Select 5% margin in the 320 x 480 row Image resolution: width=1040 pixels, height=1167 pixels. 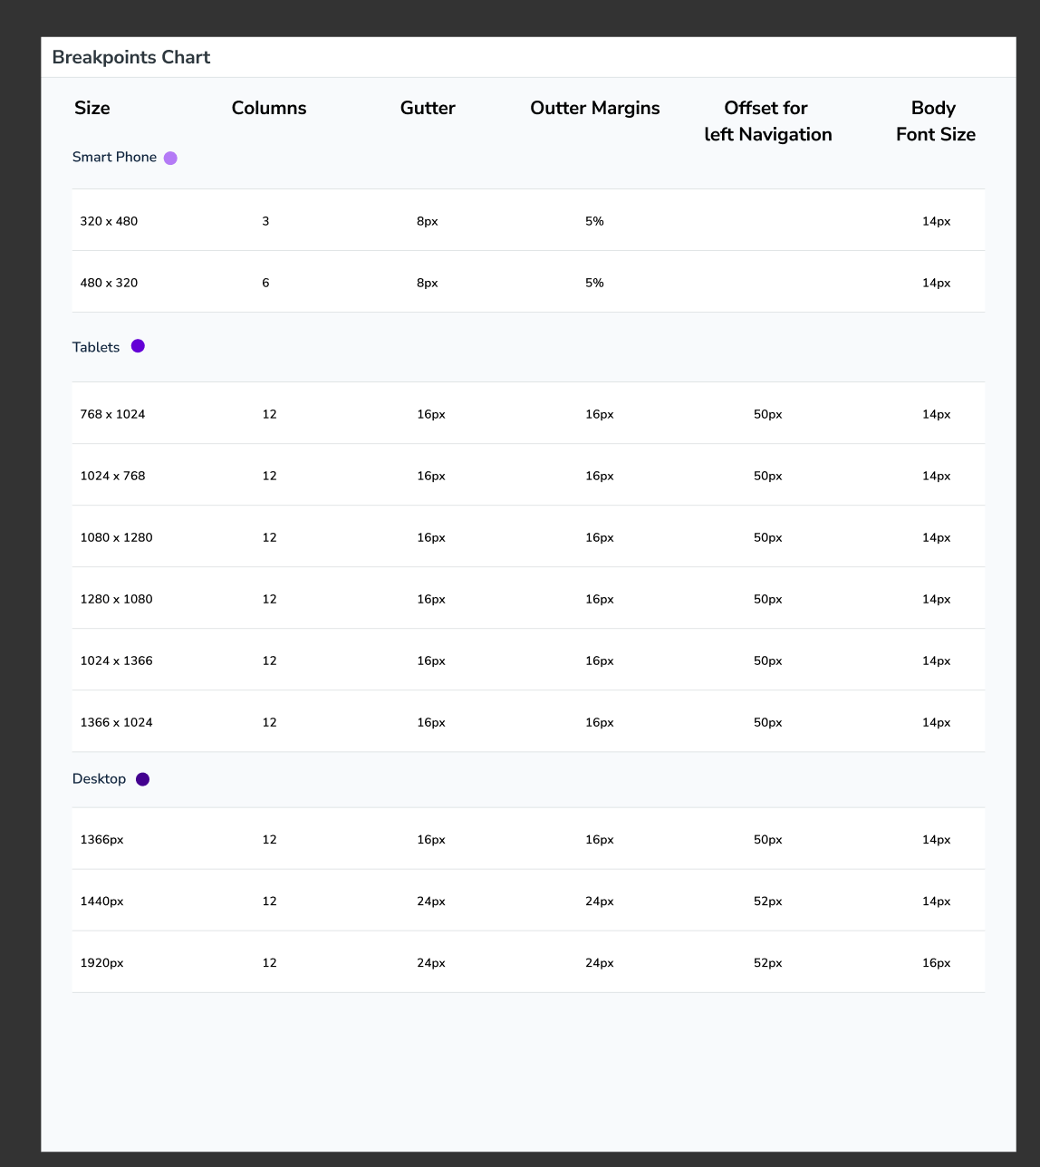coord(594,221)
